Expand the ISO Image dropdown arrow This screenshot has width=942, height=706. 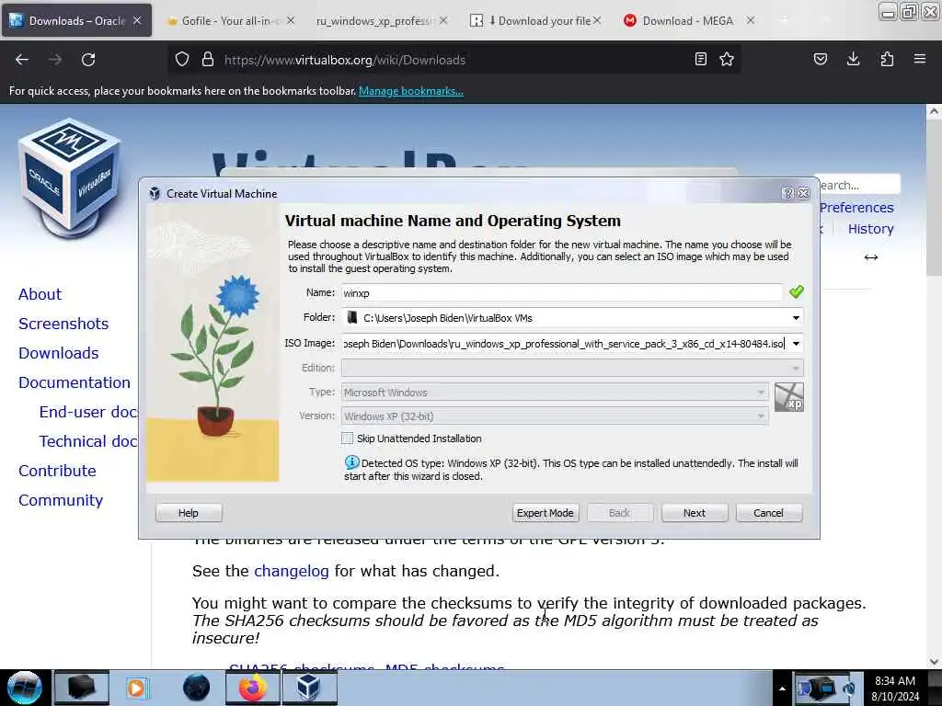coord(796,344)
